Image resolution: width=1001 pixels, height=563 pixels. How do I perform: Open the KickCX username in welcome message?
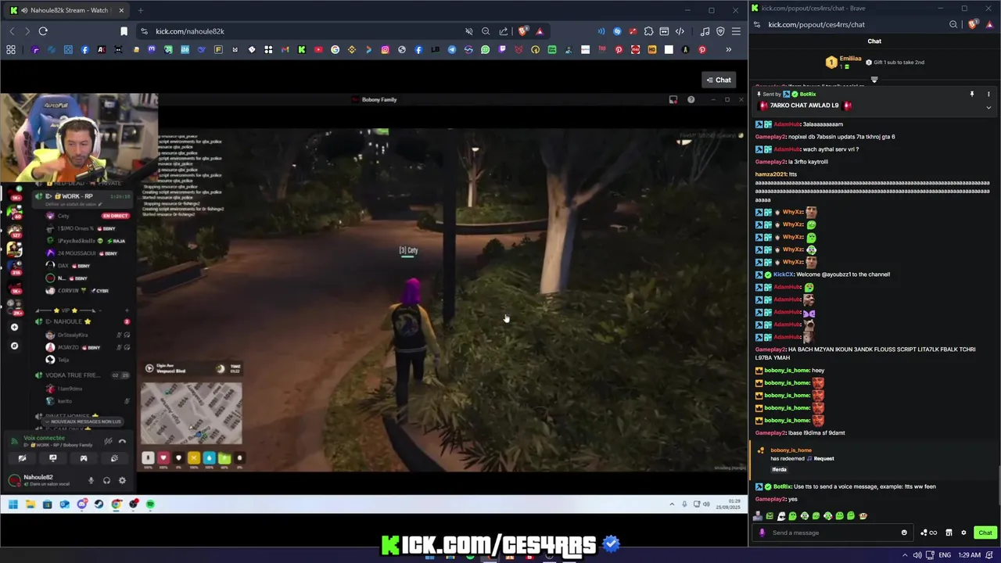(x=783, y=274)
